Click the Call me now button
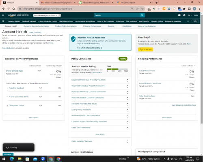Screen dimensions: 203x162 point(145,49)
